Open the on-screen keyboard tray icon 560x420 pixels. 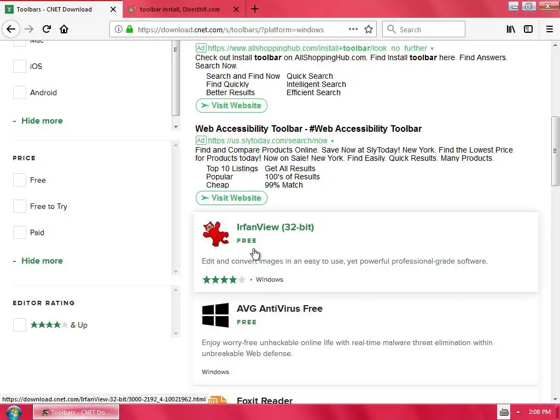coord(504,412)
